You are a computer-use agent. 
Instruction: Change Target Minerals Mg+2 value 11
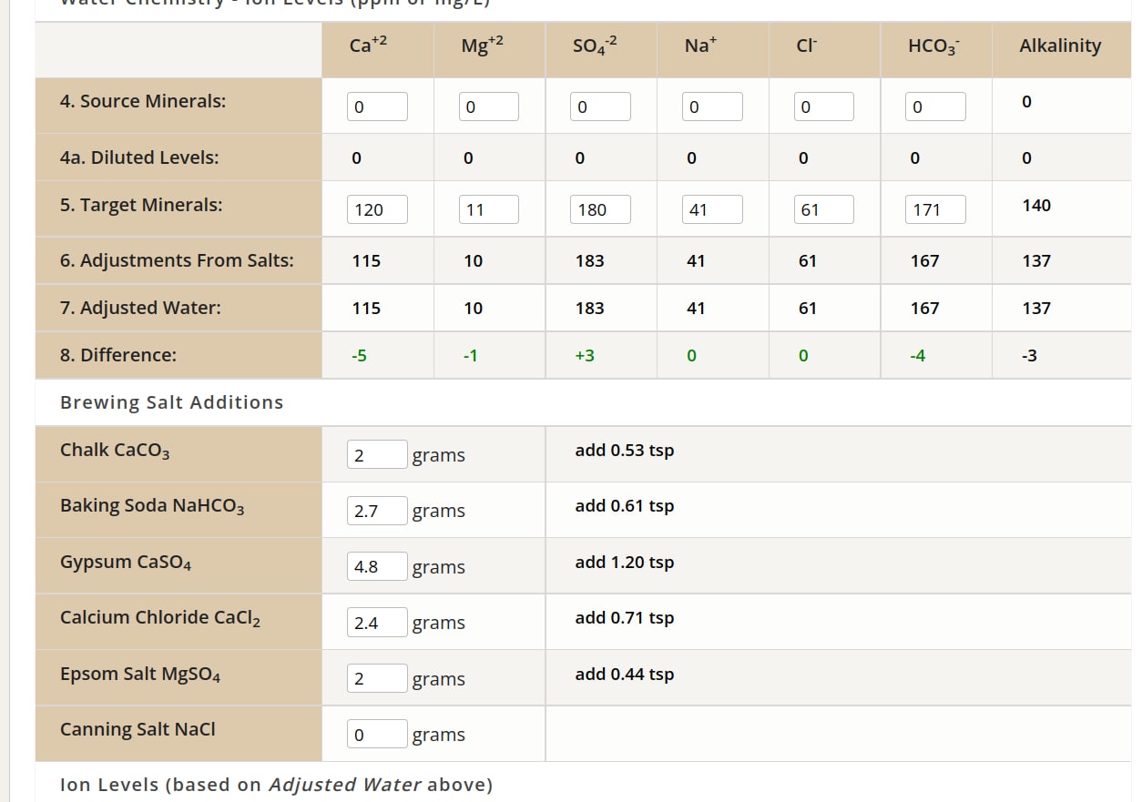(488, 209)
